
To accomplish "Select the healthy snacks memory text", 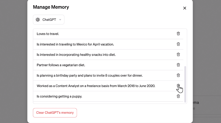I will (76, 55).
